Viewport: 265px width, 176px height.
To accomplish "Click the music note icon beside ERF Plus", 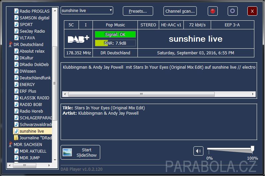I will (x=16, y=91).
